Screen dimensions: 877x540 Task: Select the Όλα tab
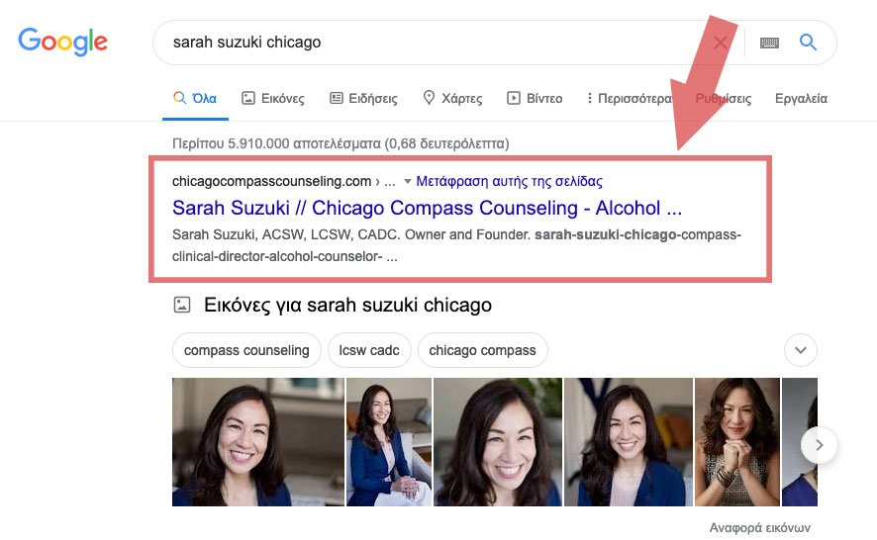point(195,98)
